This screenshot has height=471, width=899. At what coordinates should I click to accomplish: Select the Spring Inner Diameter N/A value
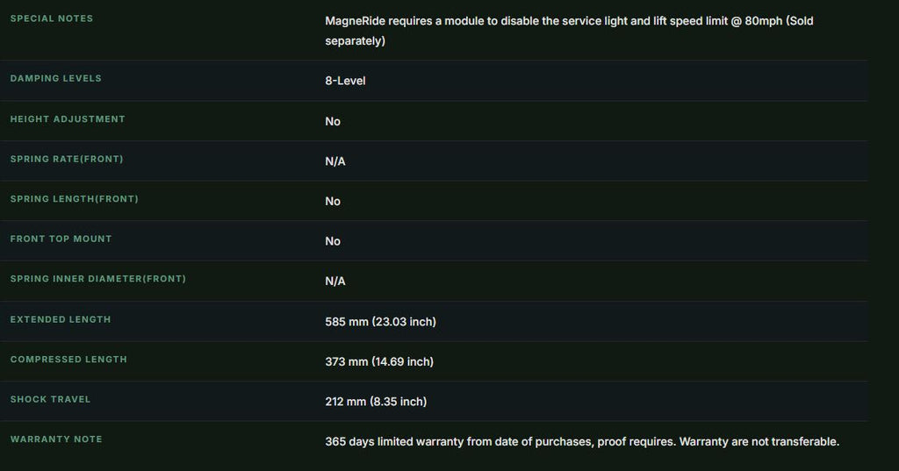tap(334, 282)
